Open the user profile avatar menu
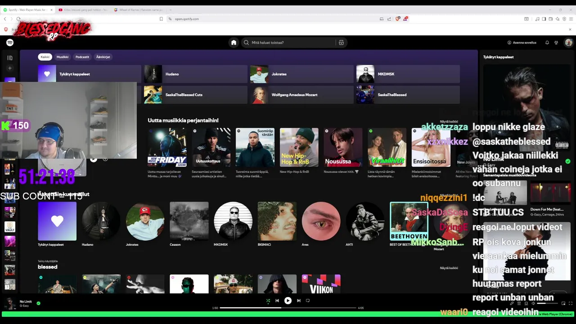The height and width of the screenshot is (324, 576). click(569, 42)
